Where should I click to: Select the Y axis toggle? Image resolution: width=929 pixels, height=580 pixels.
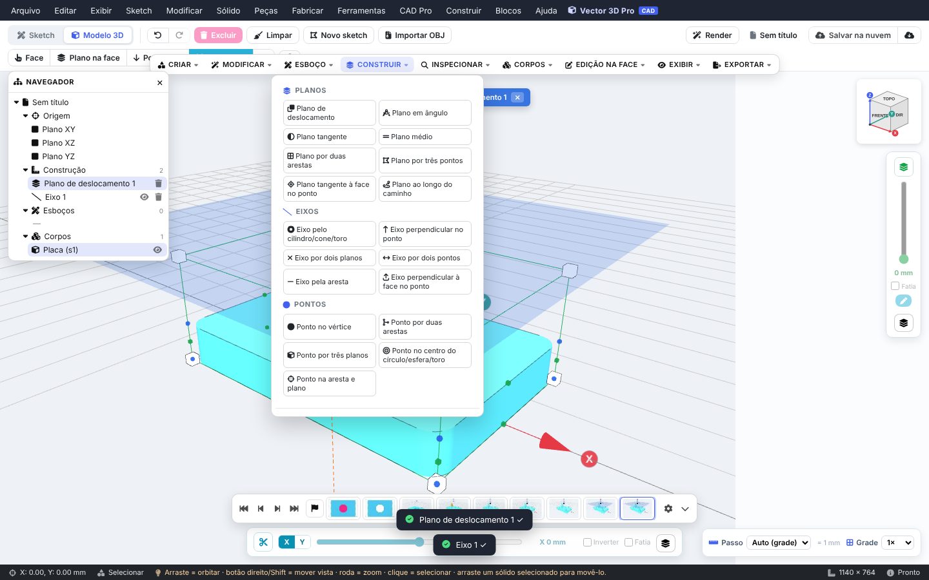coord(302,542)
